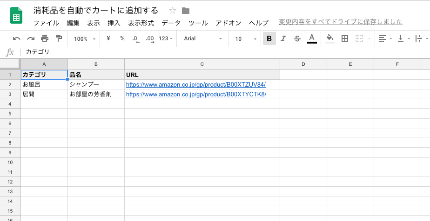This screenshot has height=221, width=430.
Task: Activate the paint format tool
Action: tap(59, 39)
